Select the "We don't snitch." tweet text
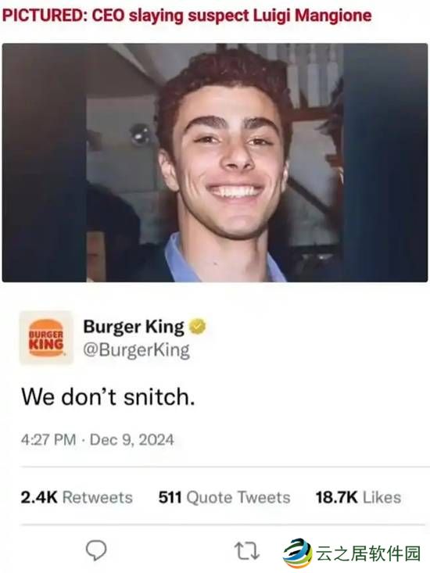Viewport: 430px width, 573px height. click(x=108, y=397)
